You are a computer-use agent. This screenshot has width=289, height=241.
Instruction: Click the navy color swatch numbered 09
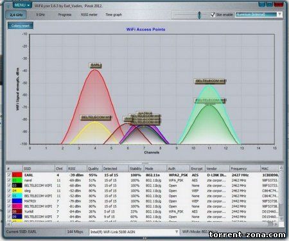(x=17, y=217)
